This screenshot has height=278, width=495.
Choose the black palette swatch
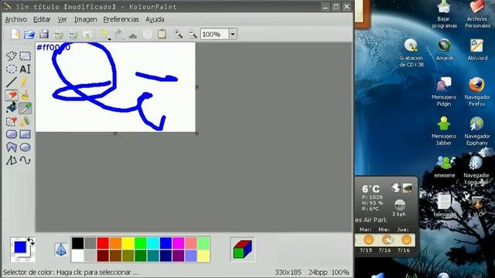pos(77,243)
